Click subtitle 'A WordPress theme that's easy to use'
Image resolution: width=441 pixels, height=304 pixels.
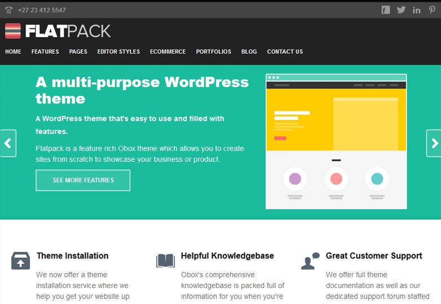130,124
